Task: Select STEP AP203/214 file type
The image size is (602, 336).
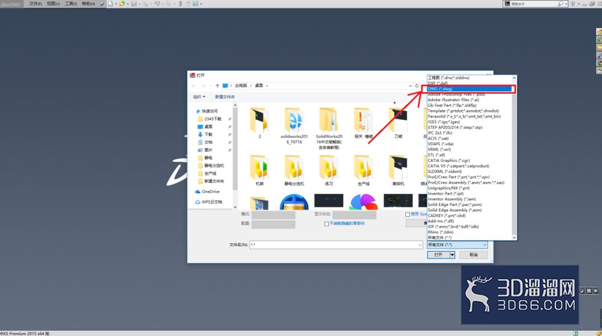Action: pos(469,128)
